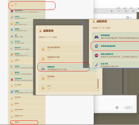Click theater-masks icon of 作弊大师

[x=12, y=67]
